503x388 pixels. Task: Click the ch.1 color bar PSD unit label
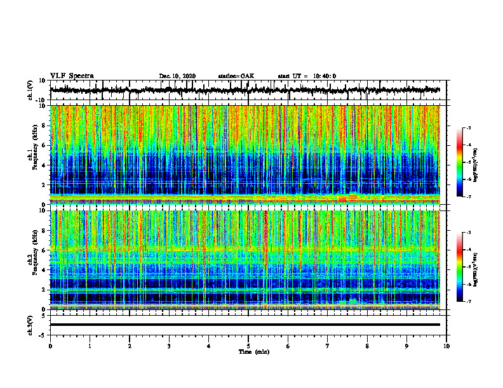[476, 165]
